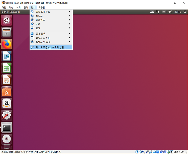
Task: Open the Terminal from the launcher
Action: coord(7,127)
